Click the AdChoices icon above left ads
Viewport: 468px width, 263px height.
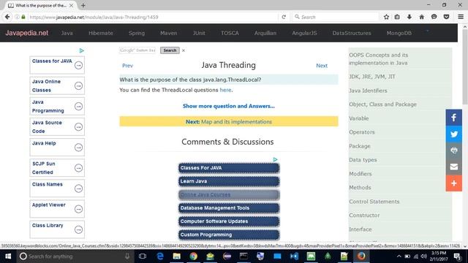(x=81, y=50)
